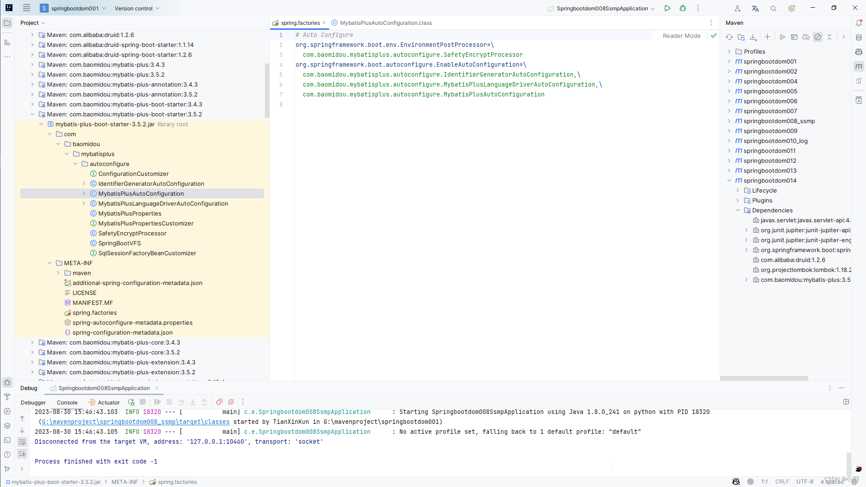
Task: Add a Maven project with plus icon
Action: click(767, 37)
